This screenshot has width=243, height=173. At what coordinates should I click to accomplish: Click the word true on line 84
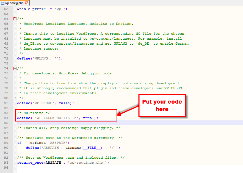(87, 118)
